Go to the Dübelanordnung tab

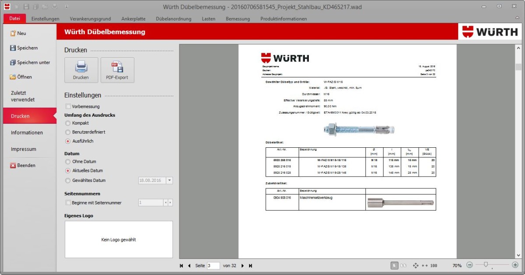pyautogui.click(x=174, y=19)
